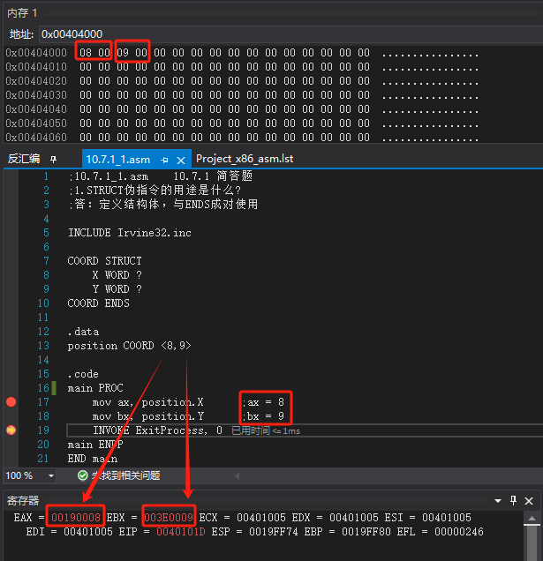The image size is (543, 561).
Task: Click the ECX register value 00401005
Action: click(x=261, y=518)
